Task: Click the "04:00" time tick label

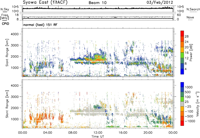Action: coord(47,133)
